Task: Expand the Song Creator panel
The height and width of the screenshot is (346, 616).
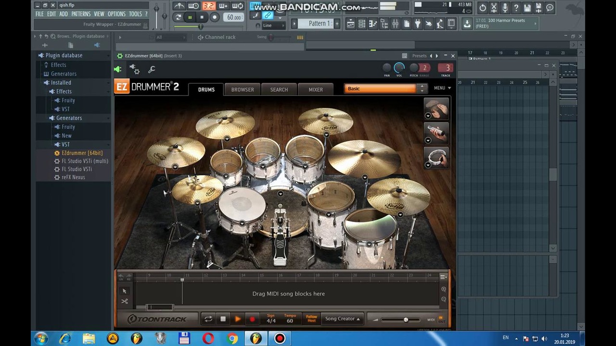Action: [342, 319]
